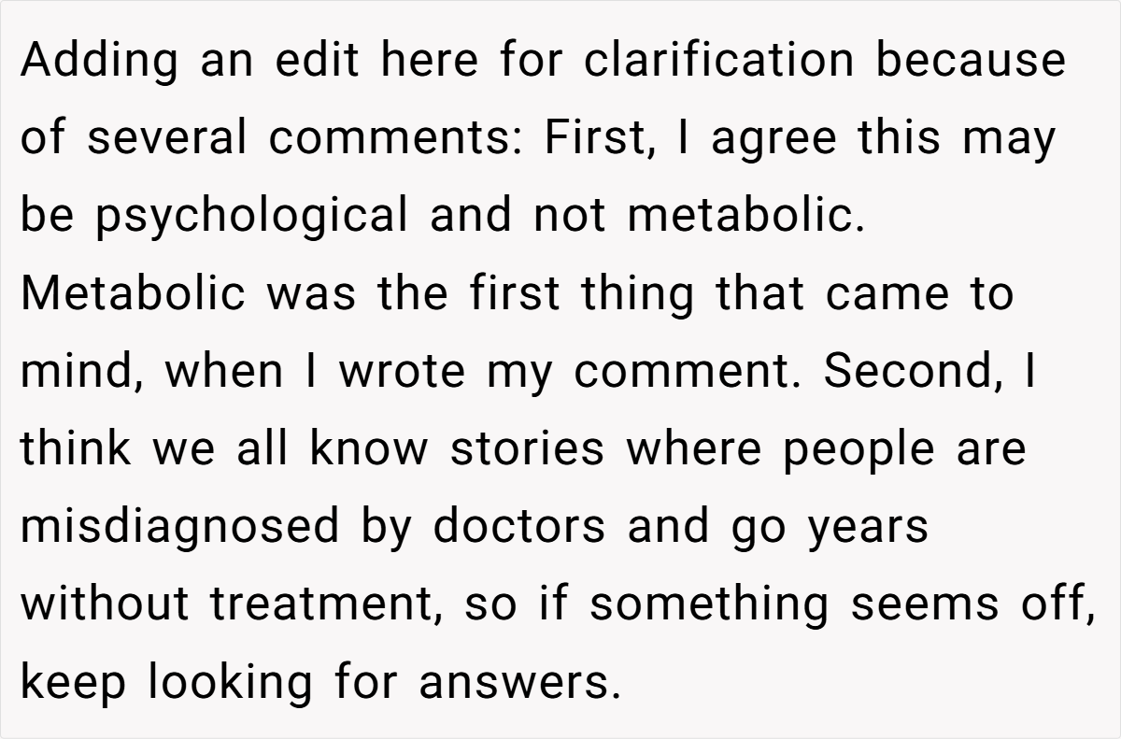The width and height of the screenshot is (1121, 739).
Task: Click the word "answers." at the end
Action: pyautogui.click(x=519, y=682)
